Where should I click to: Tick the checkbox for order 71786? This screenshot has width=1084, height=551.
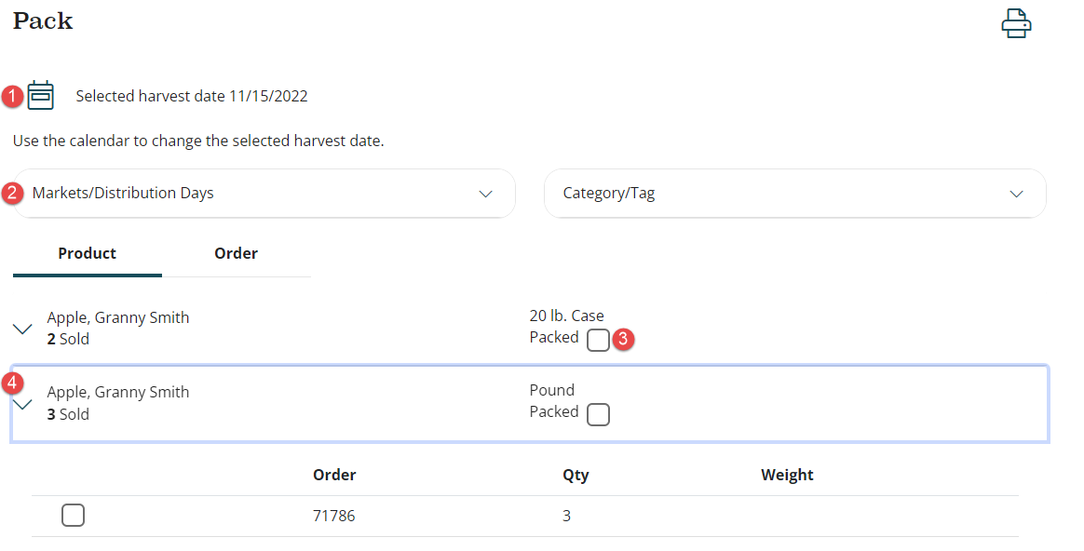point(73,515)
